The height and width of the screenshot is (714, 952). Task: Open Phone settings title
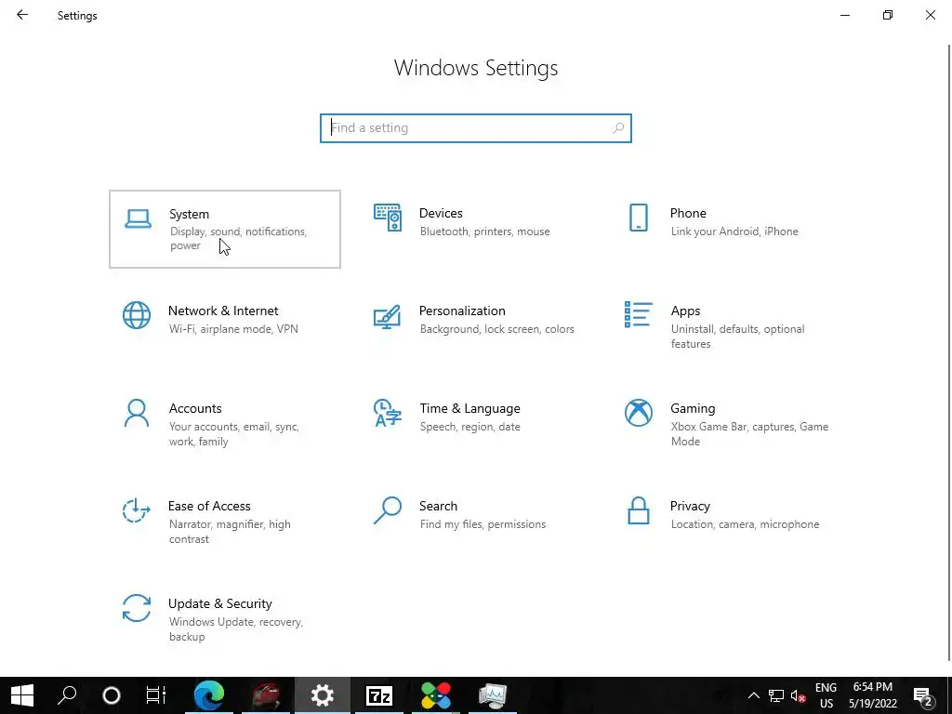688,213
